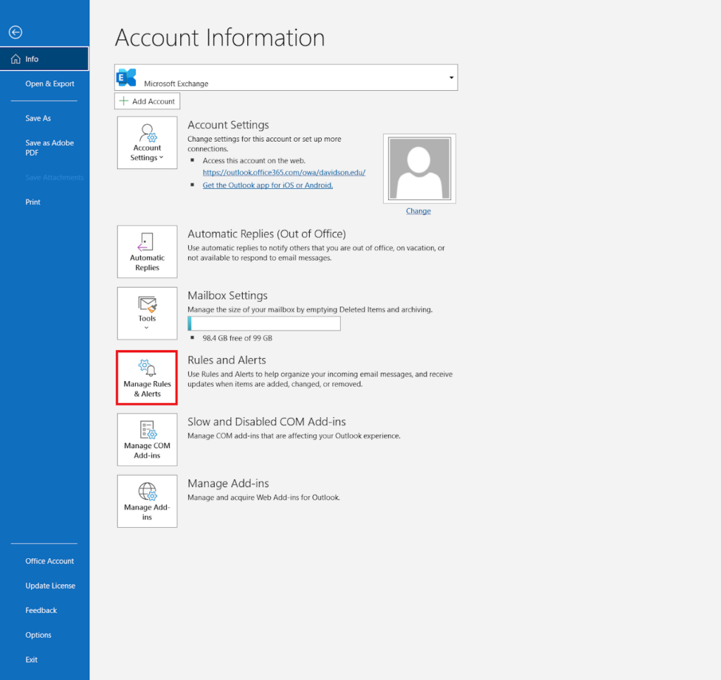721x680 pixels.
Task: Expand the Tools dropdown menu
Action: [146, 326]
